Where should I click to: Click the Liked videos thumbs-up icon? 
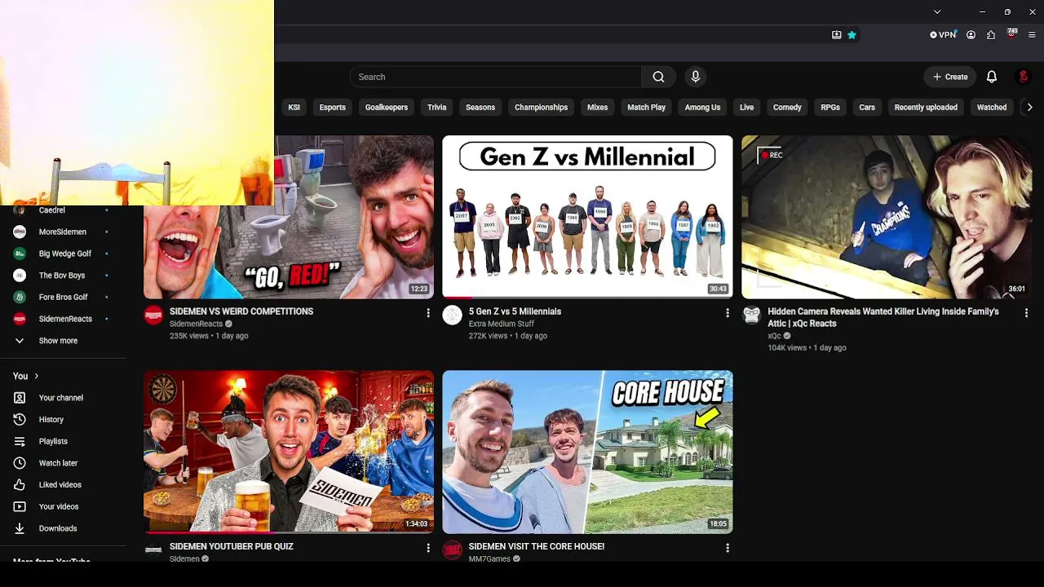(x=20, y=485)
